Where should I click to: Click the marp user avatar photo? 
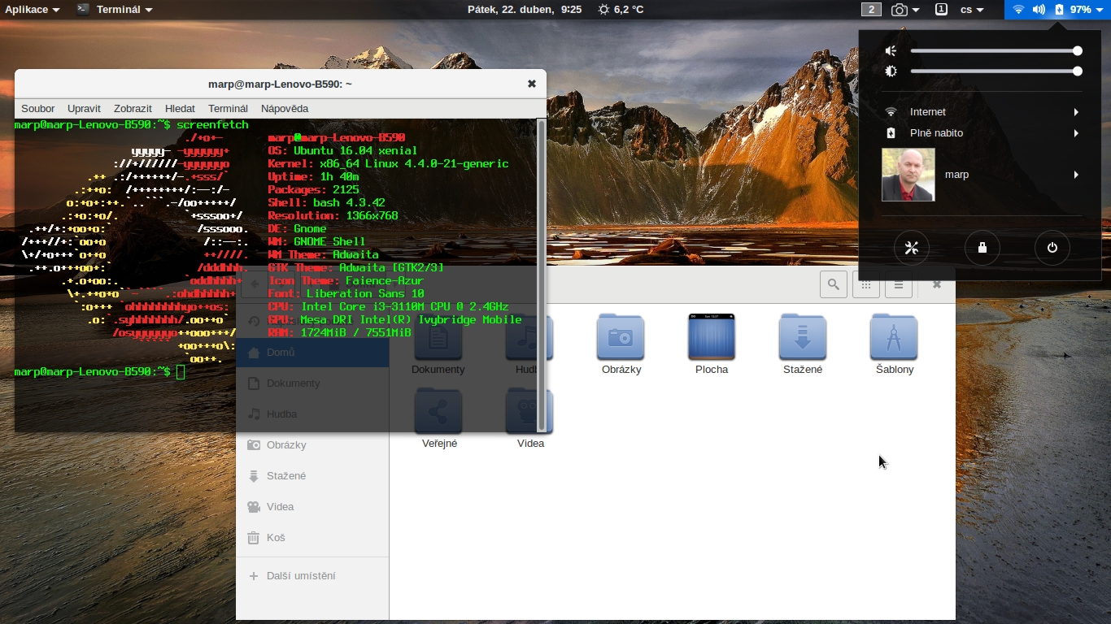click(x=908, y=175)
